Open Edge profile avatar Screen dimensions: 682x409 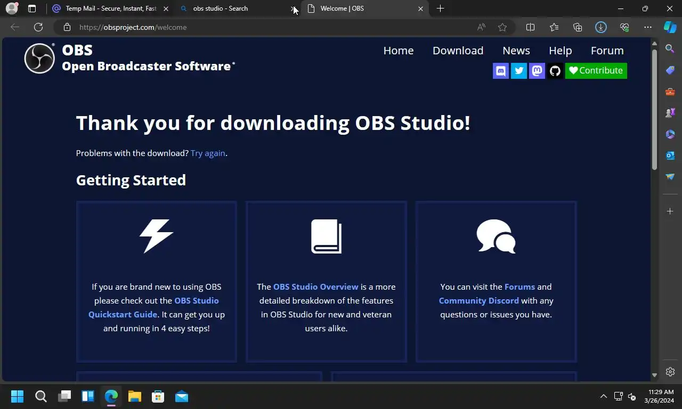[x=12, y=9]
